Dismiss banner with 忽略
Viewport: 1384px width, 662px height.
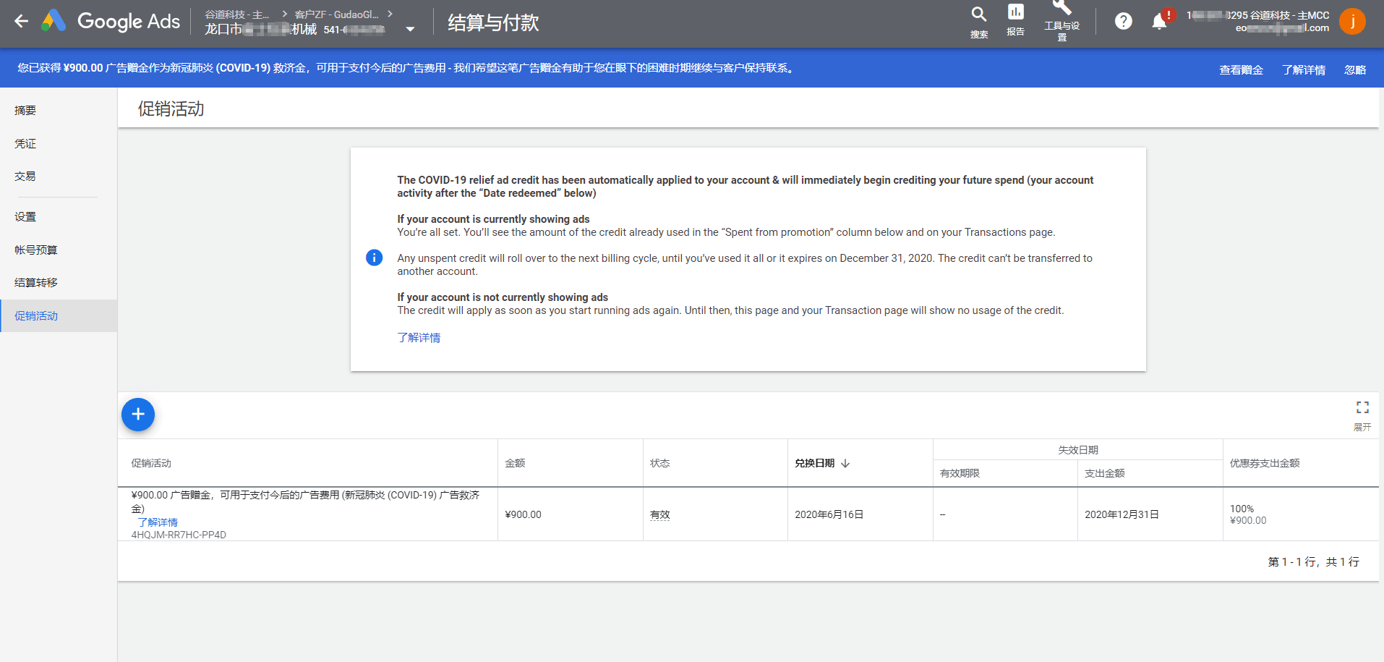[1354, 69]
